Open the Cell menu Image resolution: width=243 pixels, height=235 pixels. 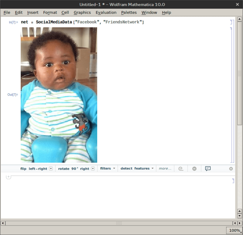pos(65,12)
